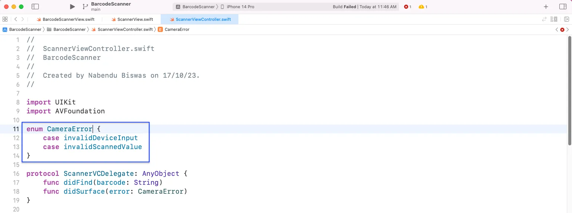The width and height of the screenshot is (572, 213).
Task: Click line number 16 in gutter
Action: coord(16,174)
